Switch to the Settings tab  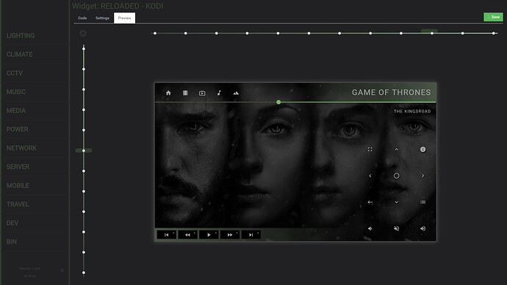102,18
